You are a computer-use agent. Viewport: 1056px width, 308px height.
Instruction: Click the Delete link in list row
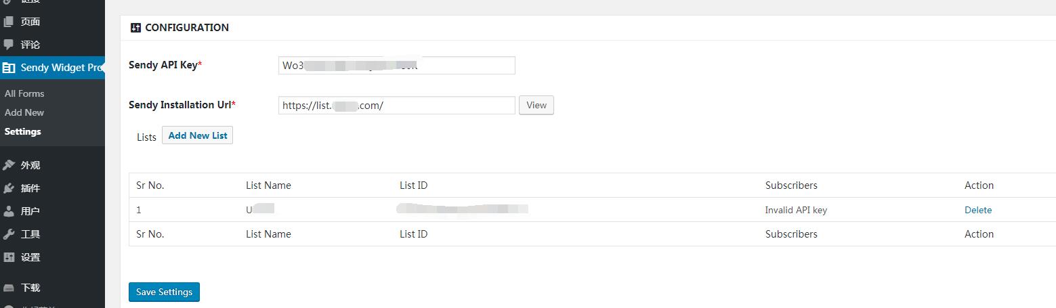[x=978, y=210]
